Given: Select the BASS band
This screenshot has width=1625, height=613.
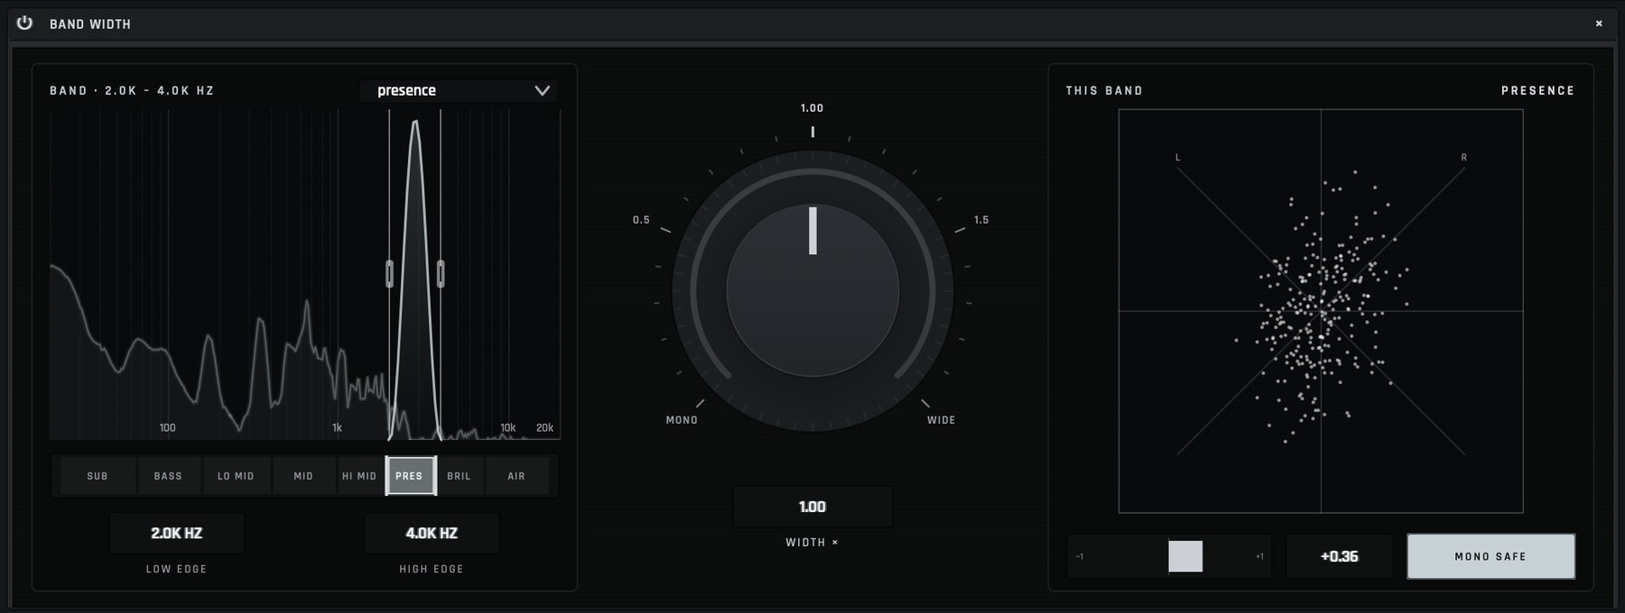Looking at the screenshot, I should [x=168, y=476].
